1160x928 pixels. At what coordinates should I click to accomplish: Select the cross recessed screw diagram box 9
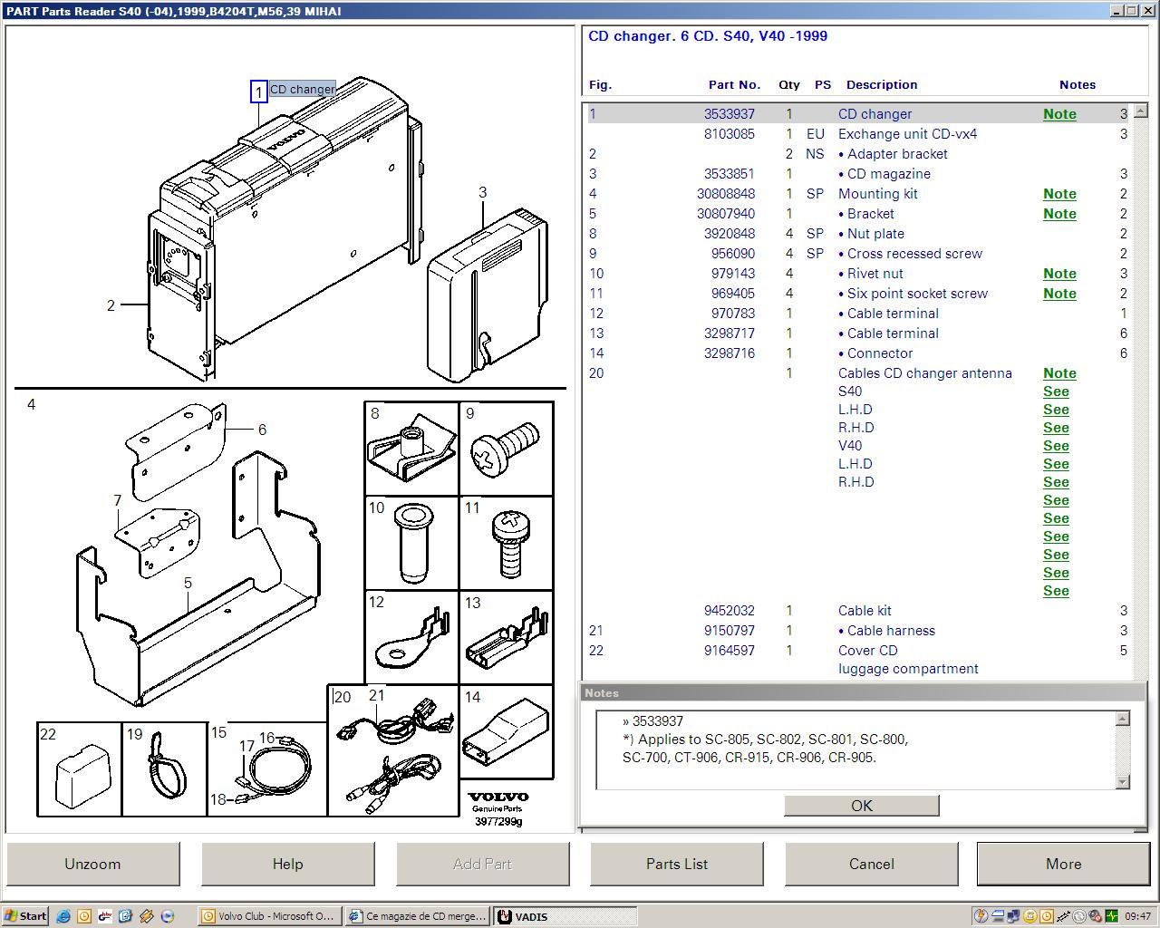click(507, 449)
